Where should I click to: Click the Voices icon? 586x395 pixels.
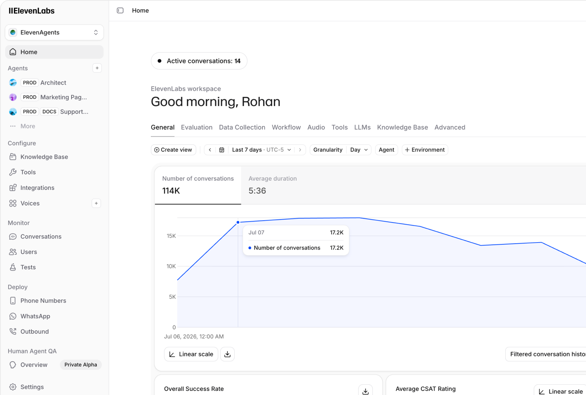coord(13,203)
